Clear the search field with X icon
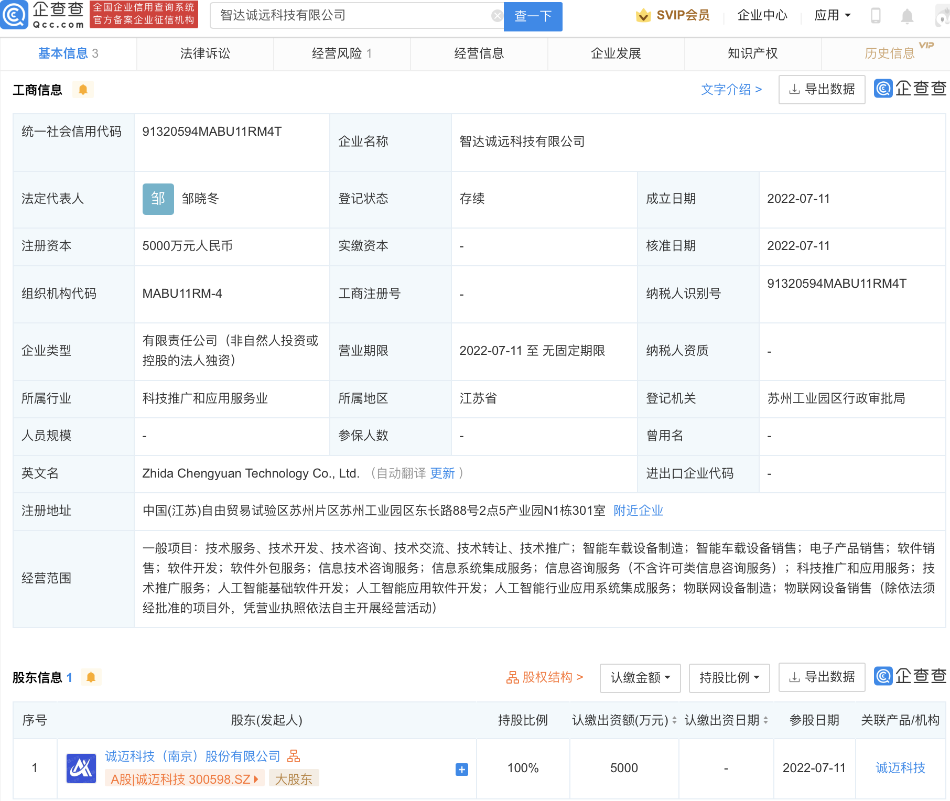 (497, 16)
